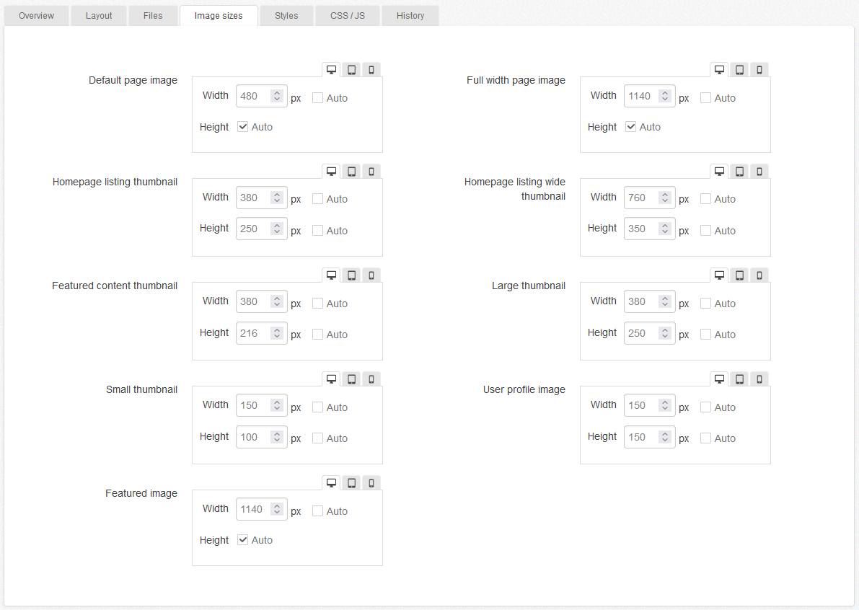
Task: Decrement the Large thumbnail height value
Action: (x=664, y=336)
